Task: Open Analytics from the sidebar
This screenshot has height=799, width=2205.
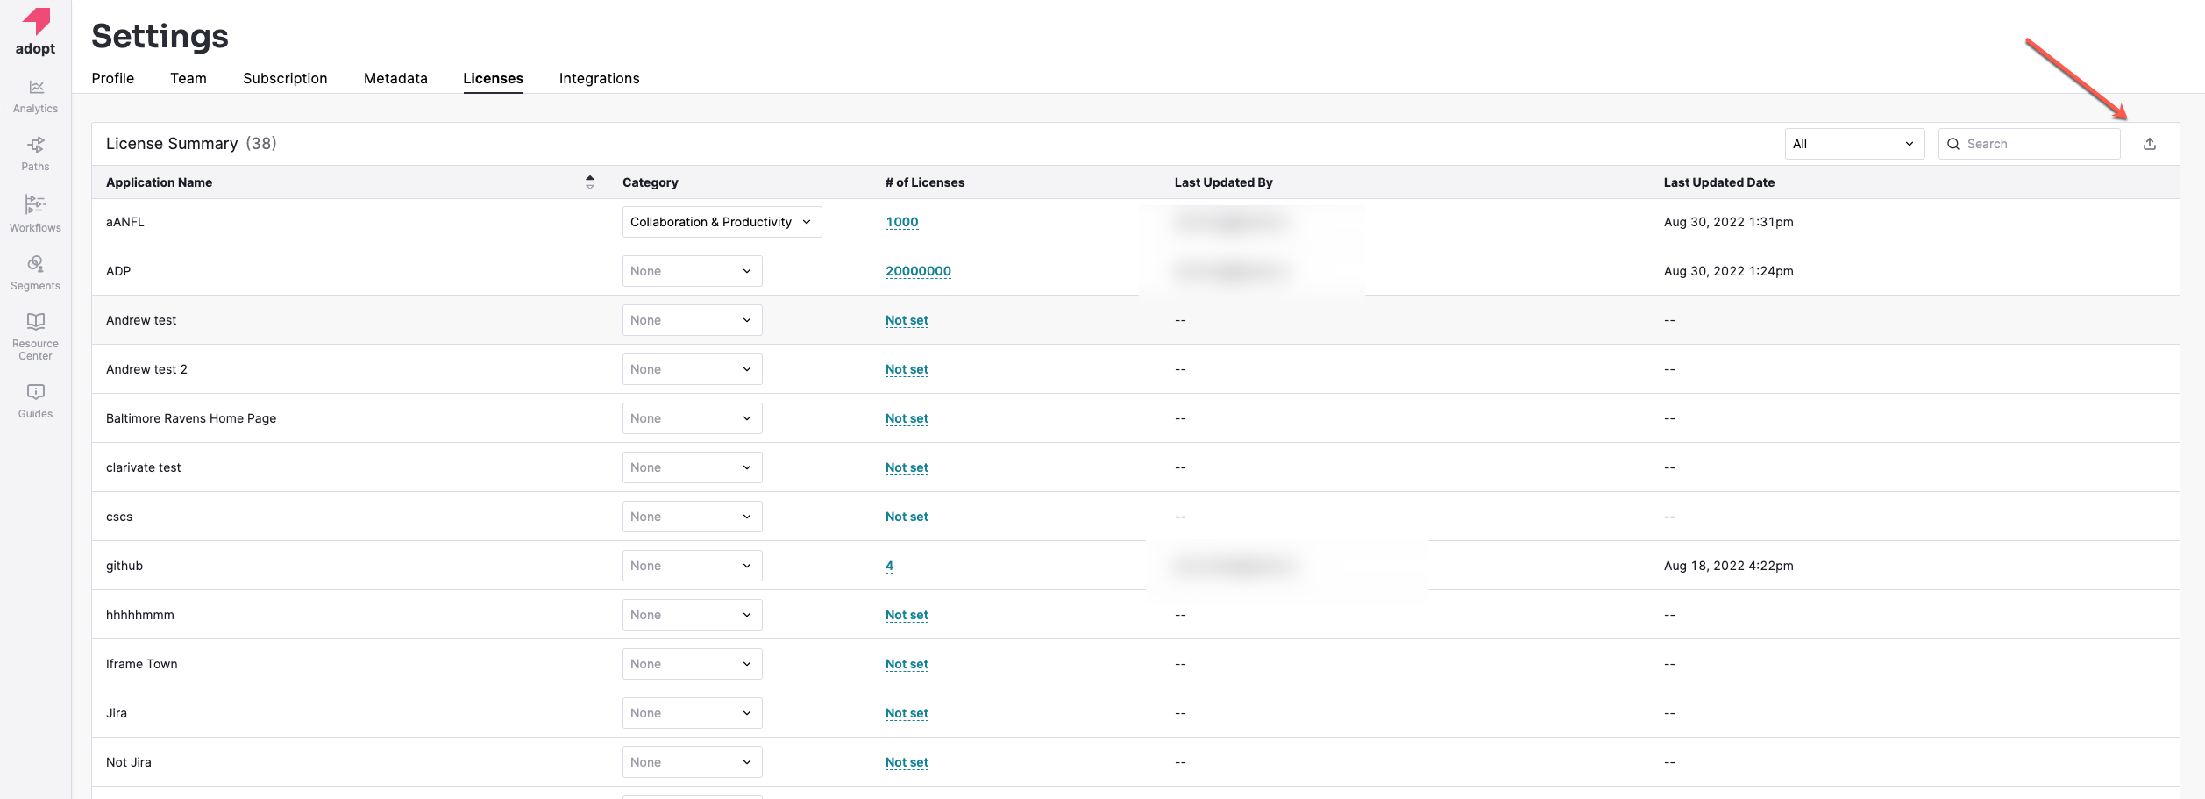Action: pos(36,96)
